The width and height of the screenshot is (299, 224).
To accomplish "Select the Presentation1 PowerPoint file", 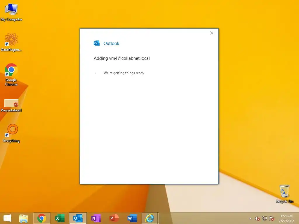I will click(11, 106).
